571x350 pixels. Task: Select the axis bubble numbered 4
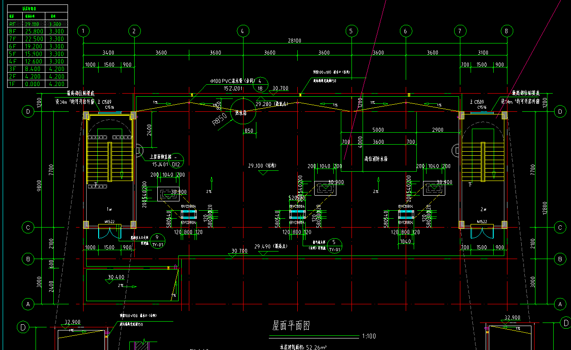pyautogui.click(x=242, y=31)
